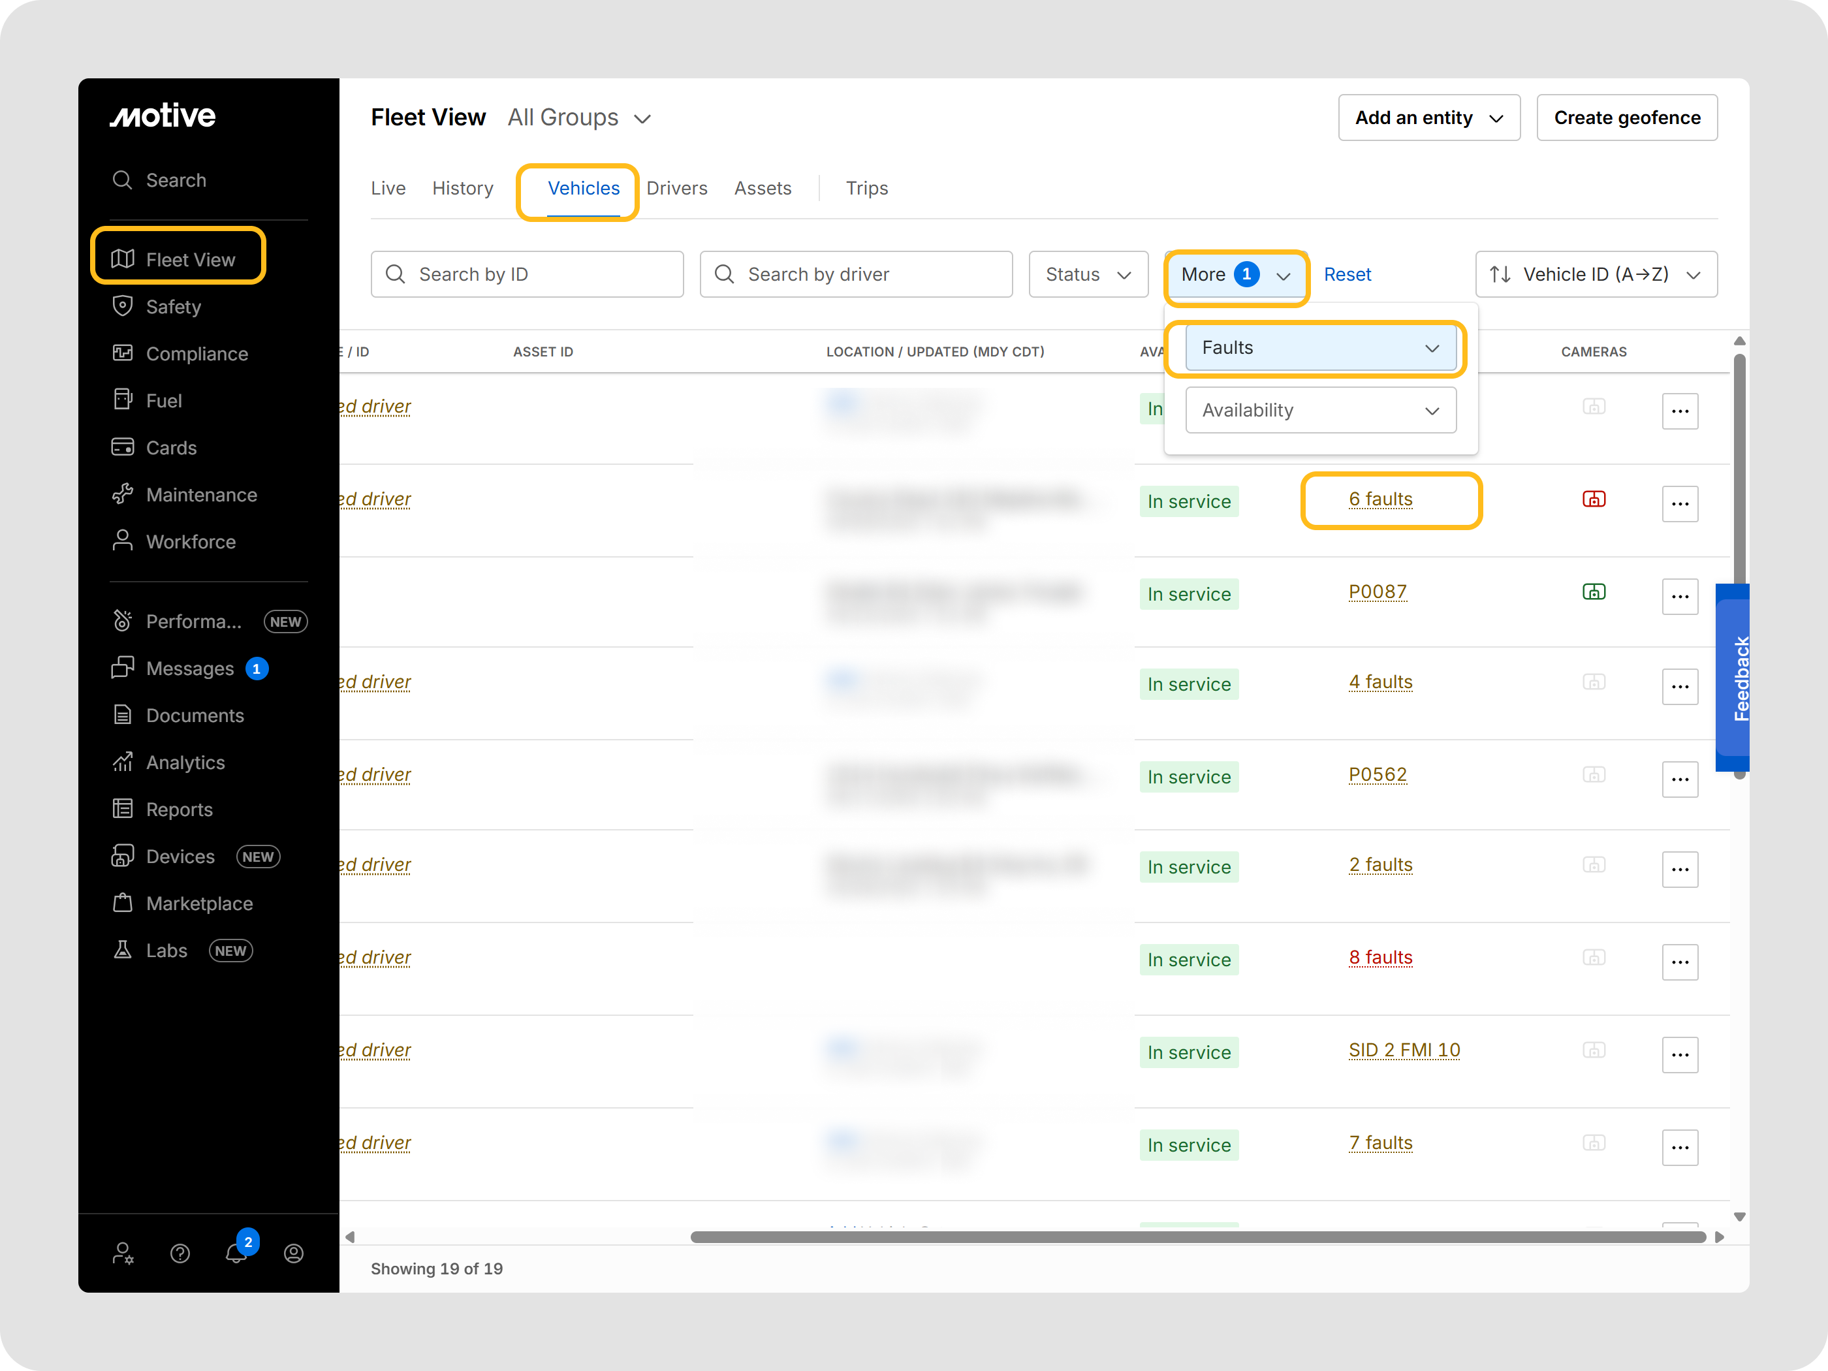
Task: Open Devices in the sidebar
Action: [196, 857]
